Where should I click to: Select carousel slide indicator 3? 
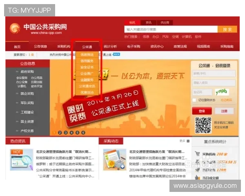[x=66, y=133]
